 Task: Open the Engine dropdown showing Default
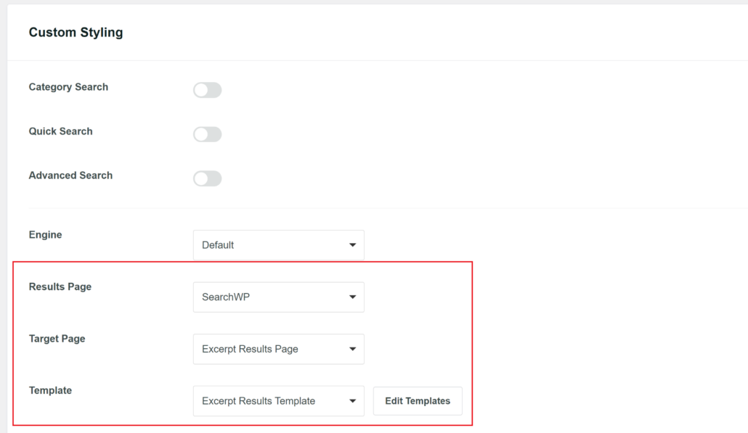point(278,244)
